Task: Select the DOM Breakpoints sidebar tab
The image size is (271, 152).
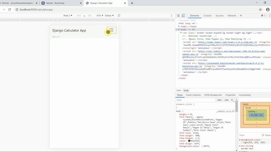Action: (x=213, y=95)
